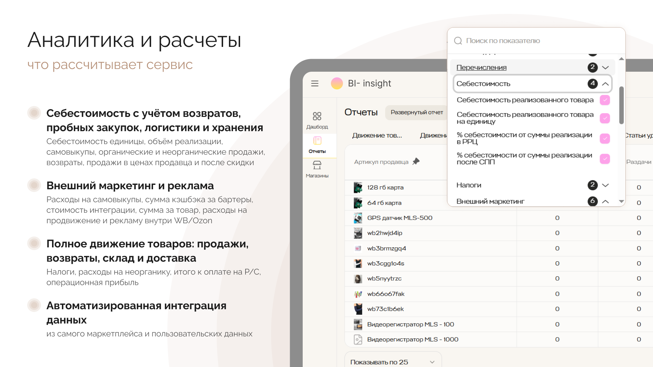Click the GPS датчик MLS-500 product thumbnail

coord(358,218)
